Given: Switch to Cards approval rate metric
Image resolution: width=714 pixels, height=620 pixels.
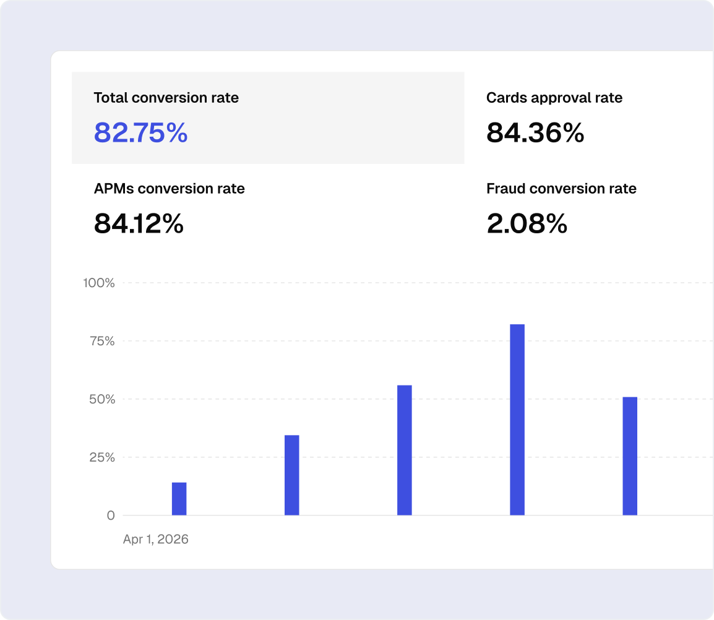Looking at the screenshot, I should 554,98.
